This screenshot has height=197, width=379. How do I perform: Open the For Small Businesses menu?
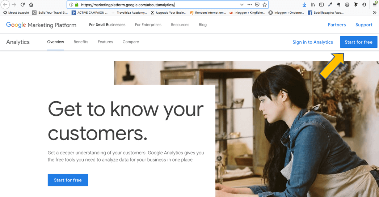[107, 25]
